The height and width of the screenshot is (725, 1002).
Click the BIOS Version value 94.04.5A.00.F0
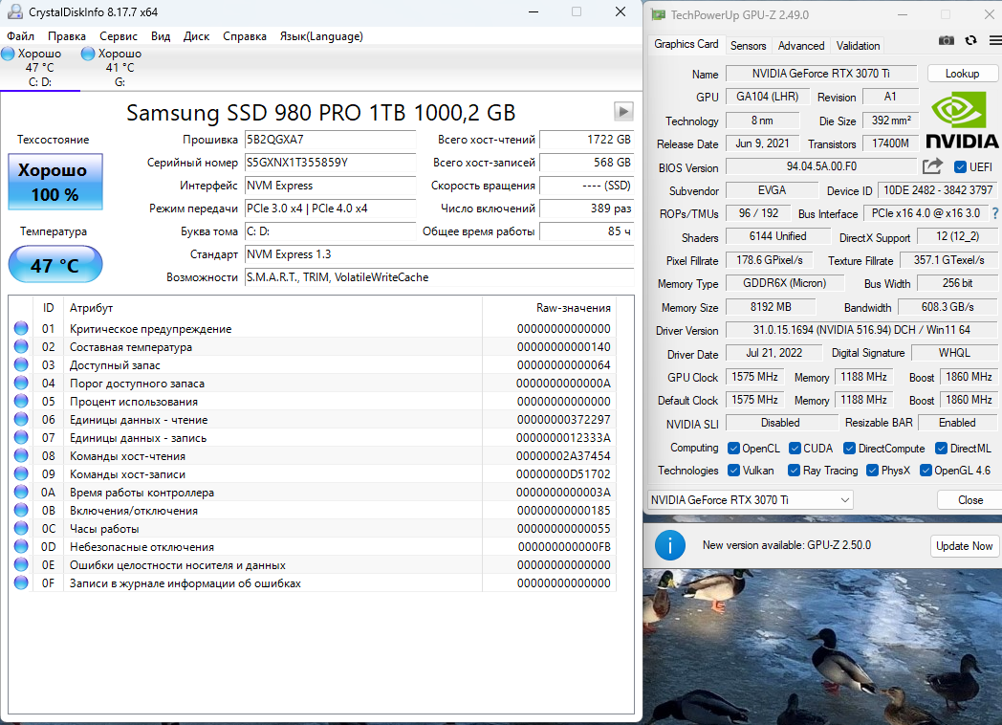pyautogui.click(x=821, y=166)
